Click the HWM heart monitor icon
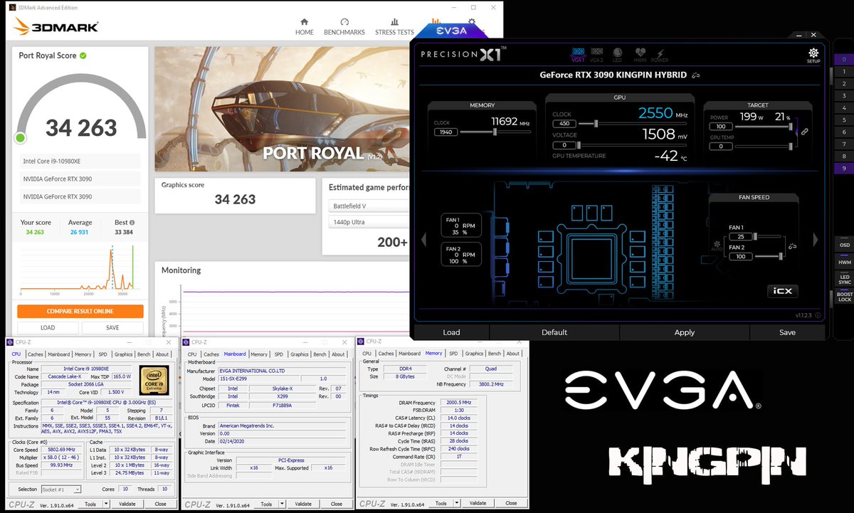 pyautogui.click(x=640, y=53)
